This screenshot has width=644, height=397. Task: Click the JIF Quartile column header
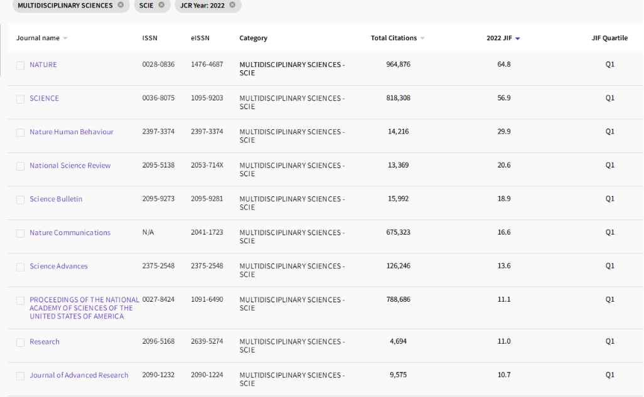(609, 38)
